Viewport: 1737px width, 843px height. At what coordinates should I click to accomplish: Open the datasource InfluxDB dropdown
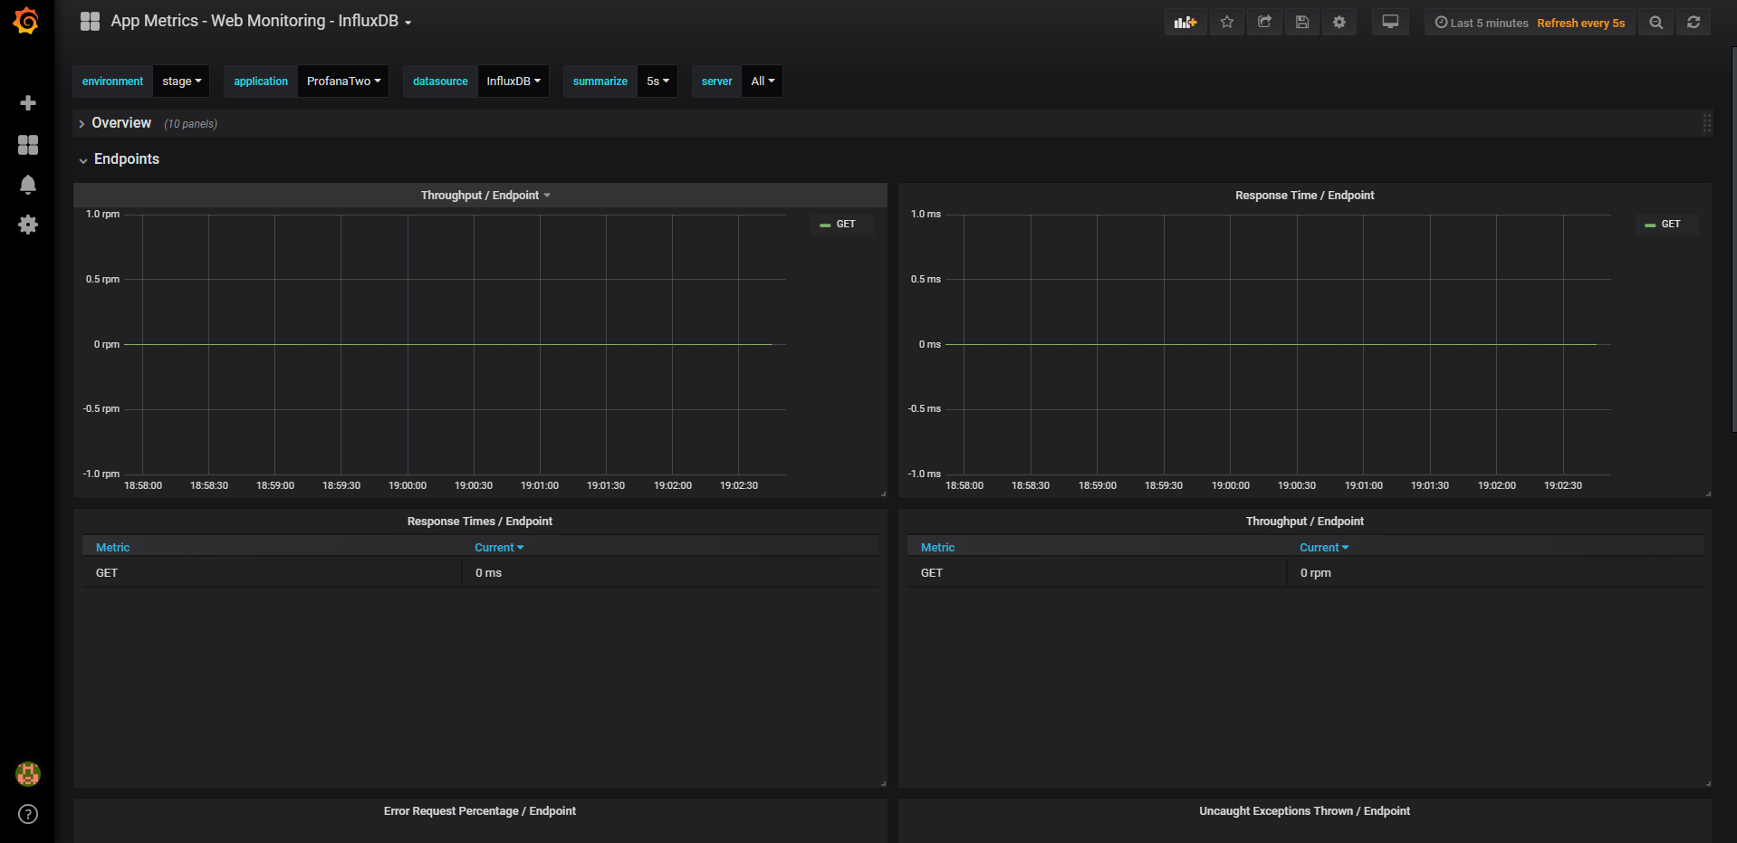513,81
